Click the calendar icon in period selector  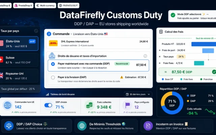[127, 94]
